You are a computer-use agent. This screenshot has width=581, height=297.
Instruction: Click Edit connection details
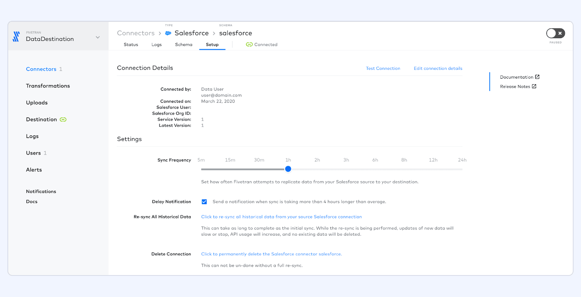[438, 68]
